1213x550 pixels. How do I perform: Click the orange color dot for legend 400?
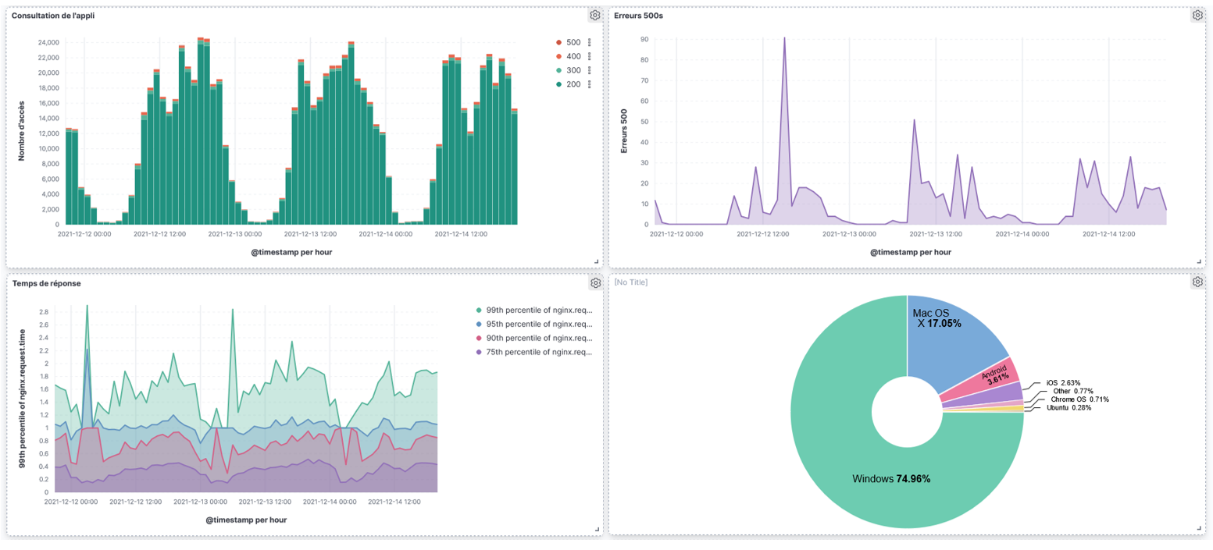[558, 56]
